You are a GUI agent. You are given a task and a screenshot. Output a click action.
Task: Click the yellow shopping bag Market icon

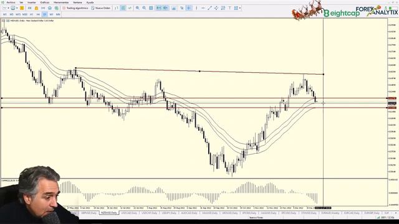(36, 8)
